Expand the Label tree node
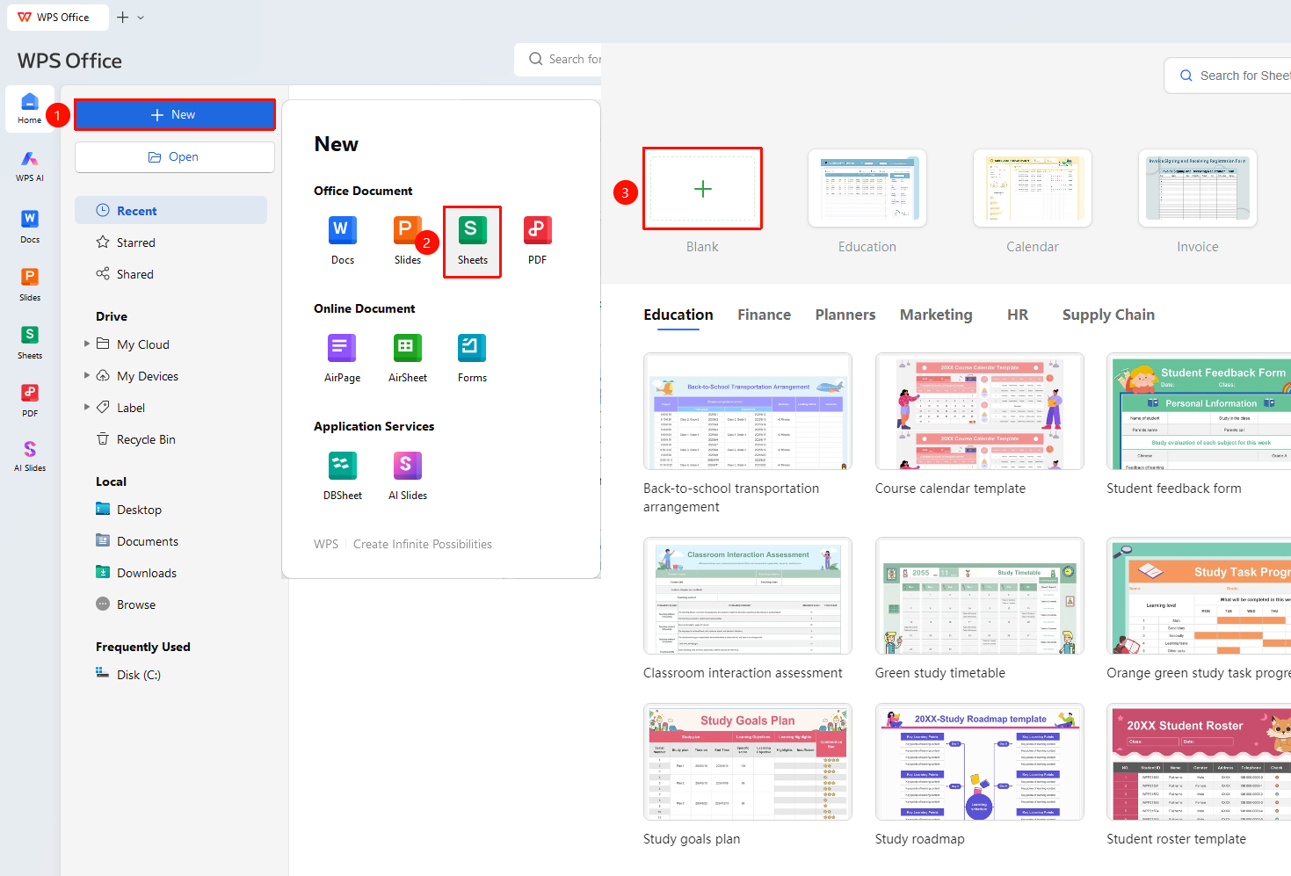Viewport: 1291px width, 876px height. pos(86,407)
